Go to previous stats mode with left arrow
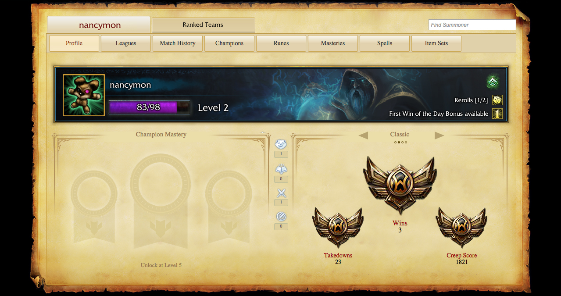 tap(363, 136)
